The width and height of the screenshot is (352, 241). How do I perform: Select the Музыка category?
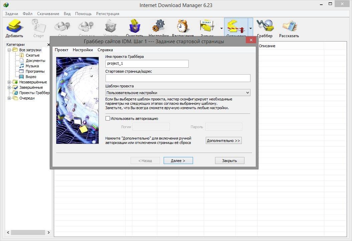point(32,66)
